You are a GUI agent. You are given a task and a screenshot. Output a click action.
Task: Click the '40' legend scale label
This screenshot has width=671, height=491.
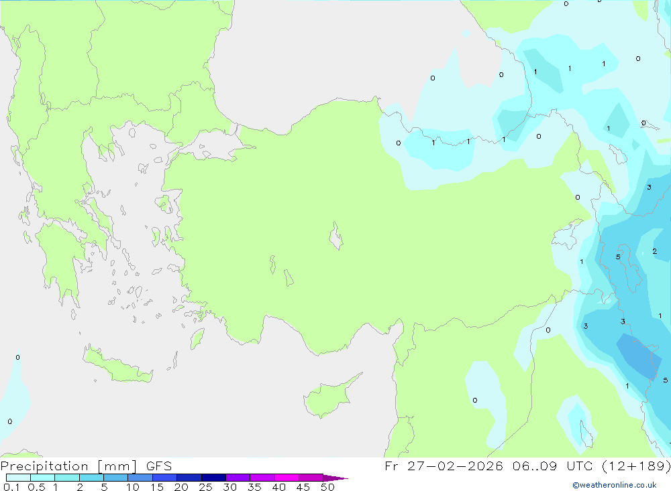(278, 487)
